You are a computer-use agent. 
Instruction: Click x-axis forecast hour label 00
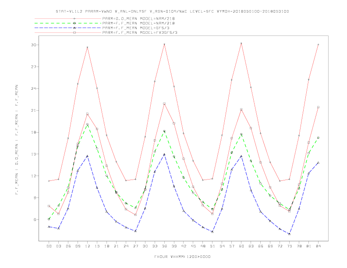click(49, 246)
